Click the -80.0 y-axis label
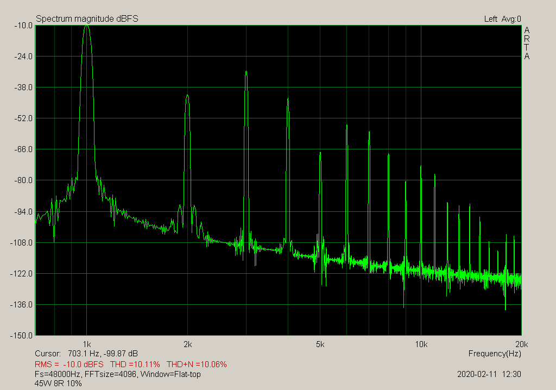This screenshot has width=556, height=390. point(23,180)
